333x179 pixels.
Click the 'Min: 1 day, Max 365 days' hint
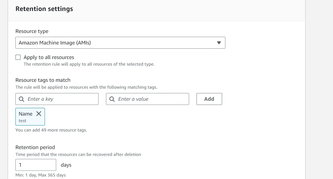[41, 175]
